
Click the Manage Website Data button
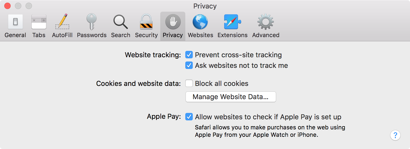(x=231, y=97)
